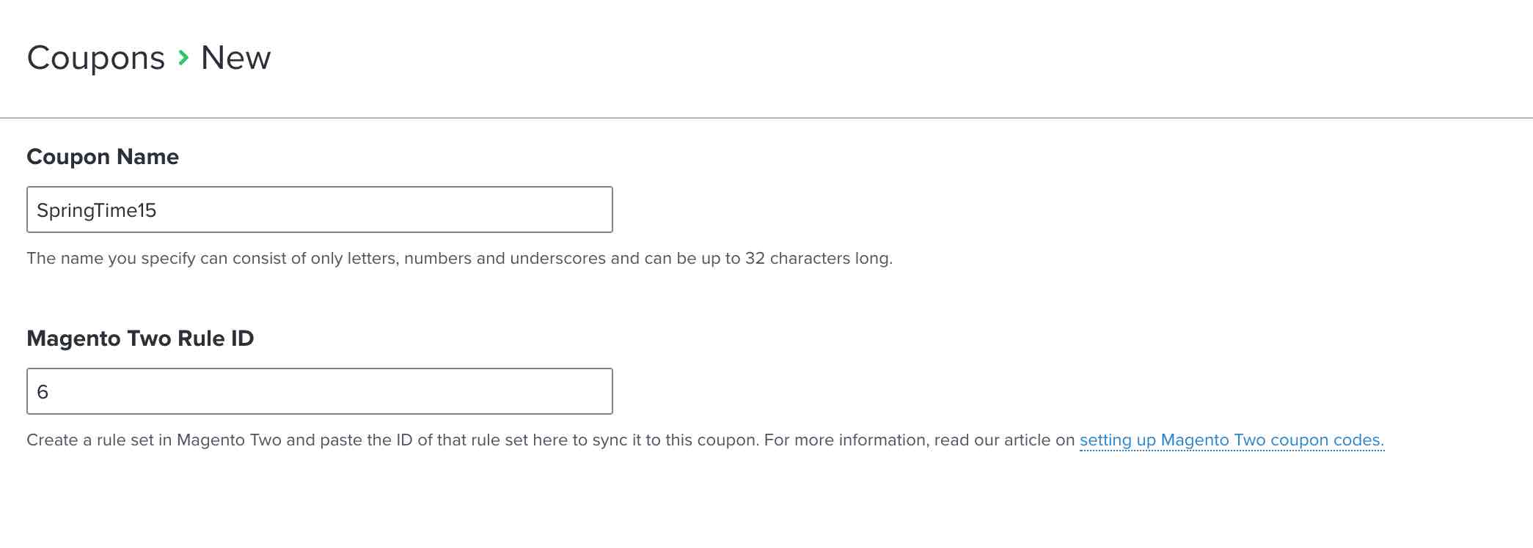This screenshot has width=1533, height=548.
Task: Click the underlined Magento Two coupon codes hyperlink
Action: tap(1231, 440)
